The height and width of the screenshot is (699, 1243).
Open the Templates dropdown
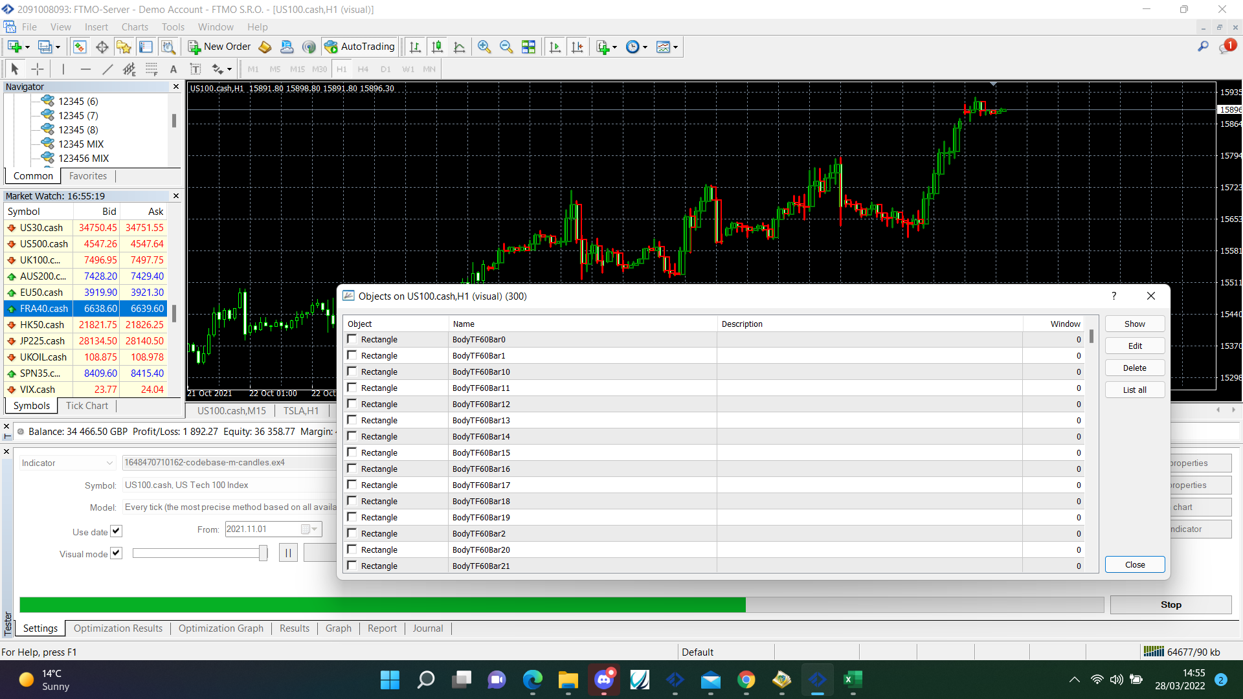pos(667,47)
